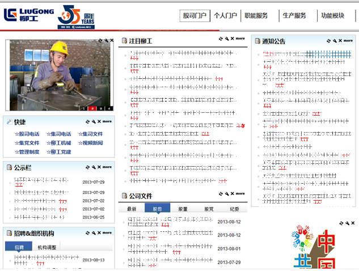Expand more in 注目柳工 panel

pyautogui.click(x=240, y=39)
